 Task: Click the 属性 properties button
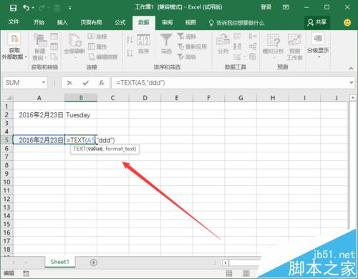coord(97,46)
